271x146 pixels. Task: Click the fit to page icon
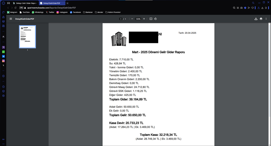tap(151, 19)
